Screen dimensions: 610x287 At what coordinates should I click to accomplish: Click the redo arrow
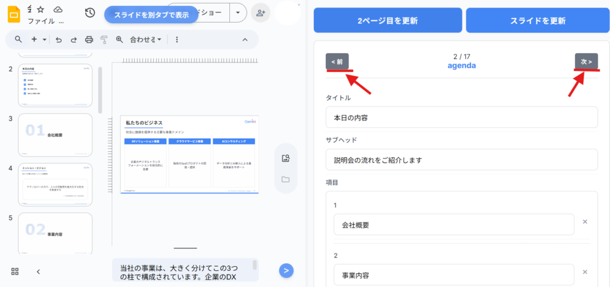click(74, 39)
